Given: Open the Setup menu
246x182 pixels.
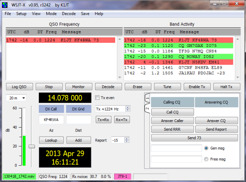Looking at the screenshot, I should [21, 14].
